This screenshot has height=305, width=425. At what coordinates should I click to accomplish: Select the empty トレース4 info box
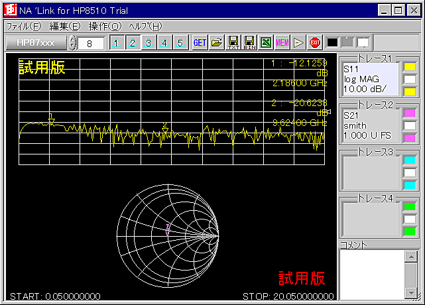pos(370,219)
